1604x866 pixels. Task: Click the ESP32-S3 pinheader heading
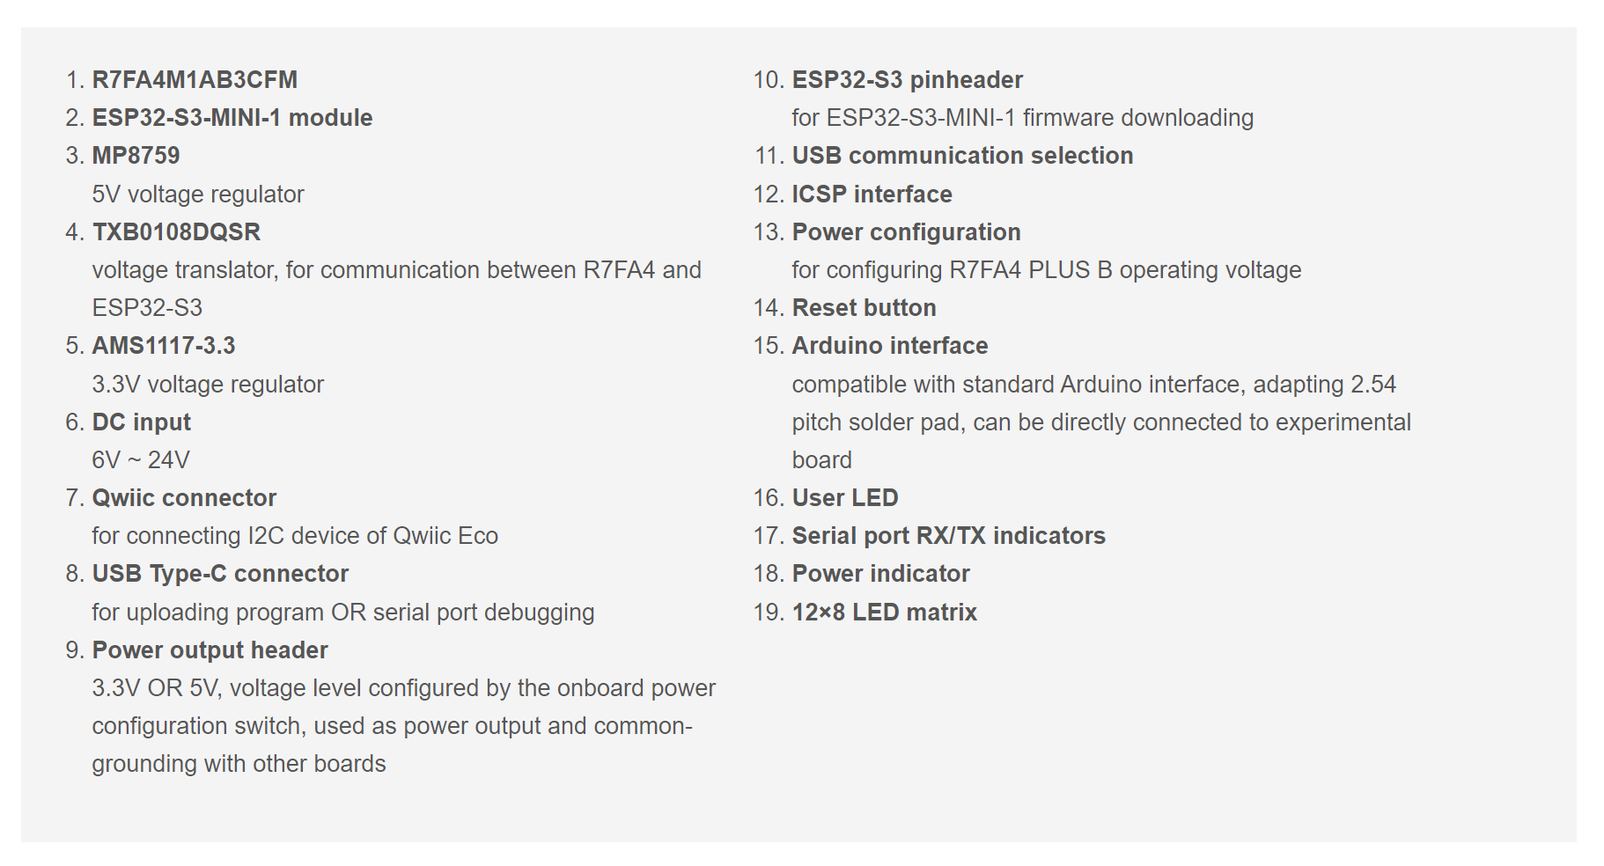[x=907, y=80]
